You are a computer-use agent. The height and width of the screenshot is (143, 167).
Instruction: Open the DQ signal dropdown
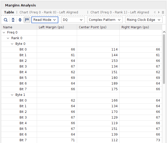pos(73,20)
